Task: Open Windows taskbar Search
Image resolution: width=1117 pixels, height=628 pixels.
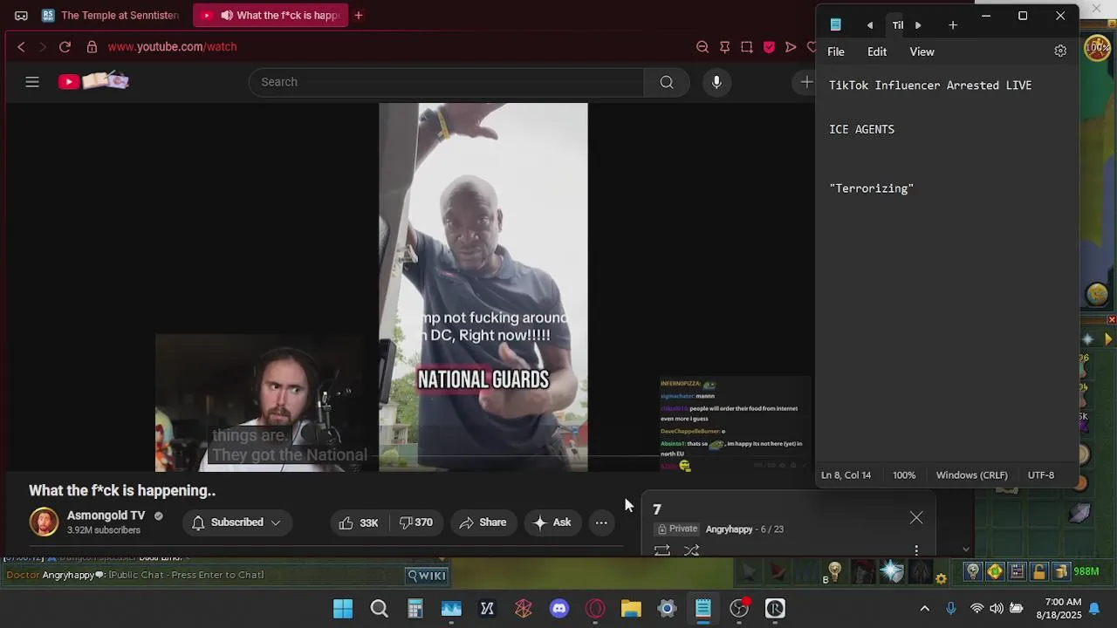Action: click(x=379, y=609)
